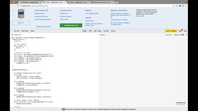Viewport: 198px width, 111px height.
Task: Open the Blog link in toolbar
Action: (180, 31)
